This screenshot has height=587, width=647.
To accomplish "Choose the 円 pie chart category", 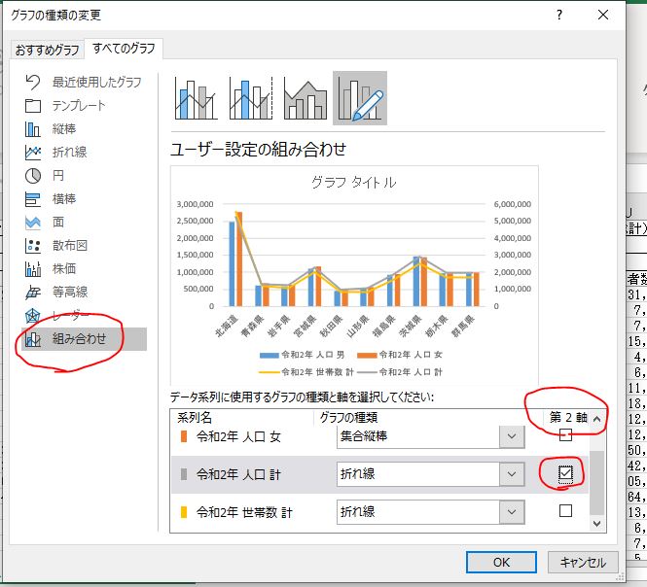I will click(58, 176).
